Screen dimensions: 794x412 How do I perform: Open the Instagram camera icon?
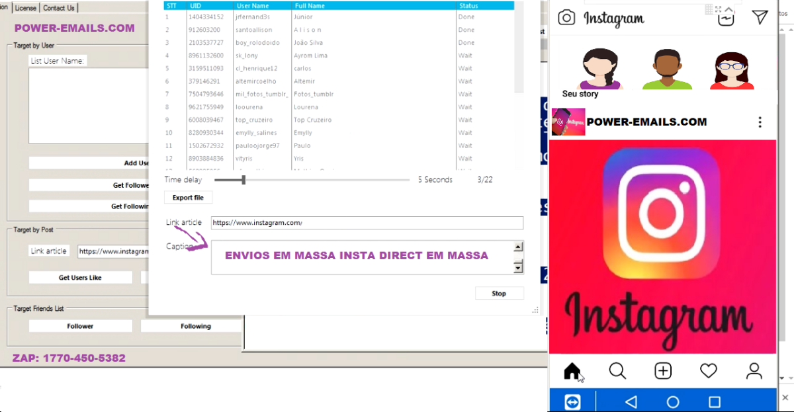566,17
